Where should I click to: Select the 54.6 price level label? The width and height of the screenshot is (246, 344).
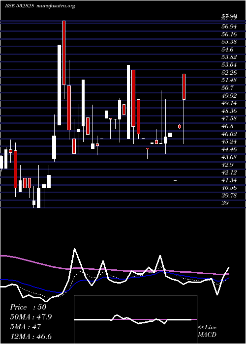click(x=227, y=50)
